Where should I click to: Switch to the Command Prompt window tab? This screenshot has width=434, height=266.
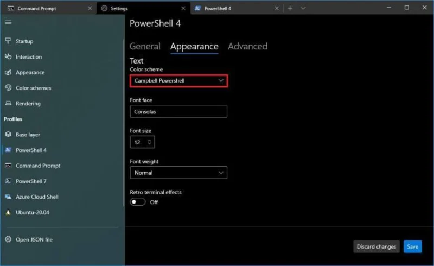49,8
